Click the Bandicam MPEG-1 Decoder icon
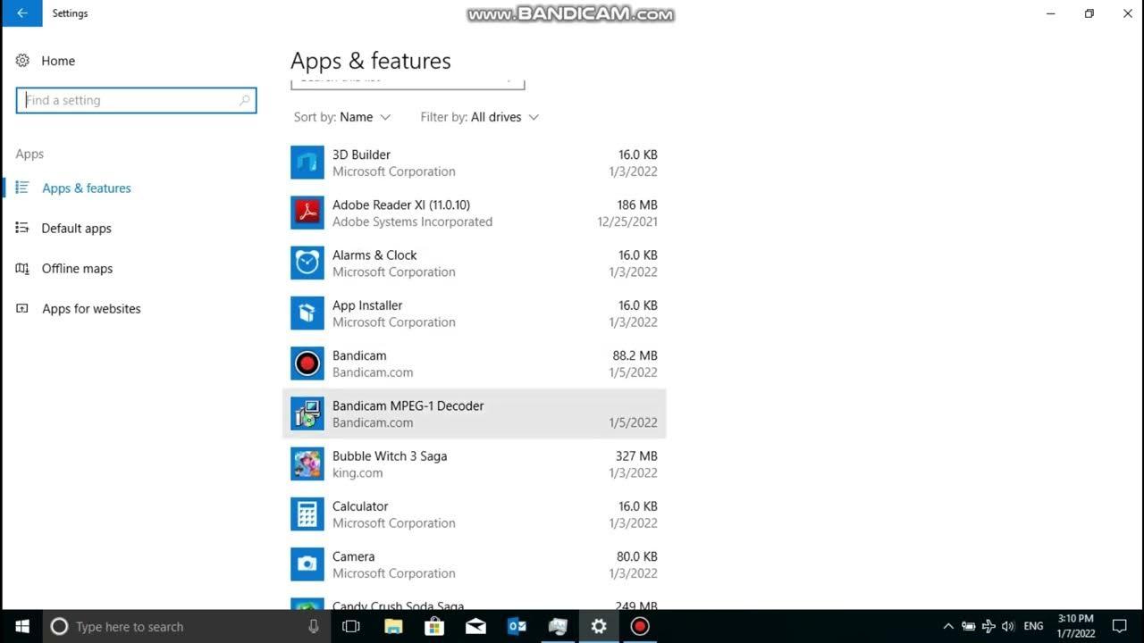Screen dimensions: 1144x643 tap(307, 413)
